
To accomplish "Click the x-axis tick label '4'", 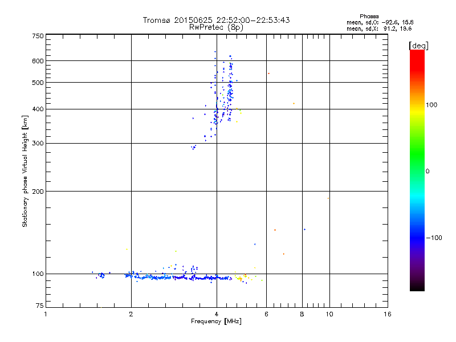I will pos(217,314).
